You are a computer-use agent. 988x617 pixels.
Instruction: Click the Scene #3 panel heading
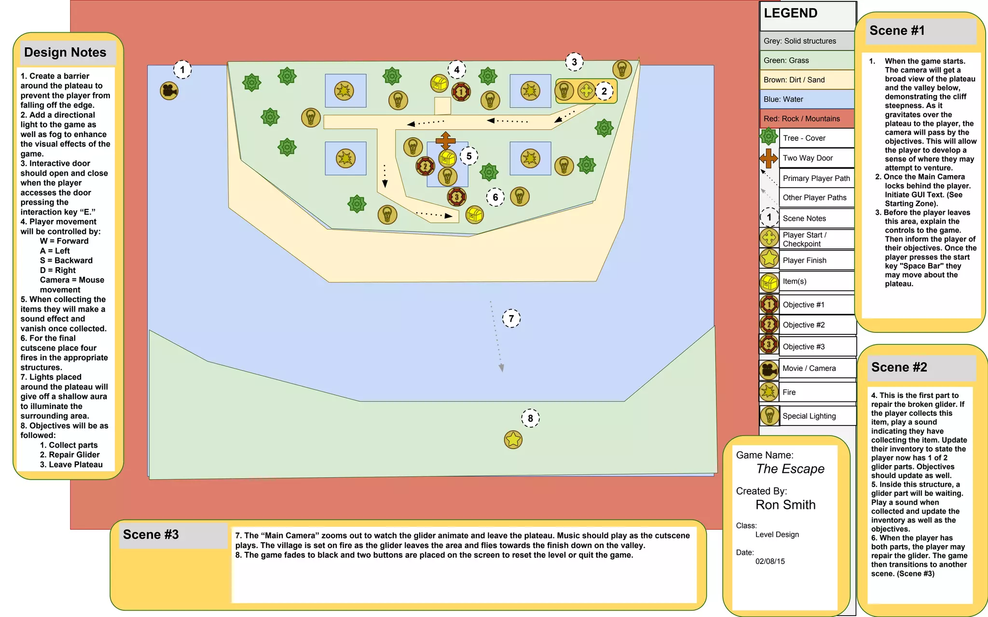pos(151,535)
